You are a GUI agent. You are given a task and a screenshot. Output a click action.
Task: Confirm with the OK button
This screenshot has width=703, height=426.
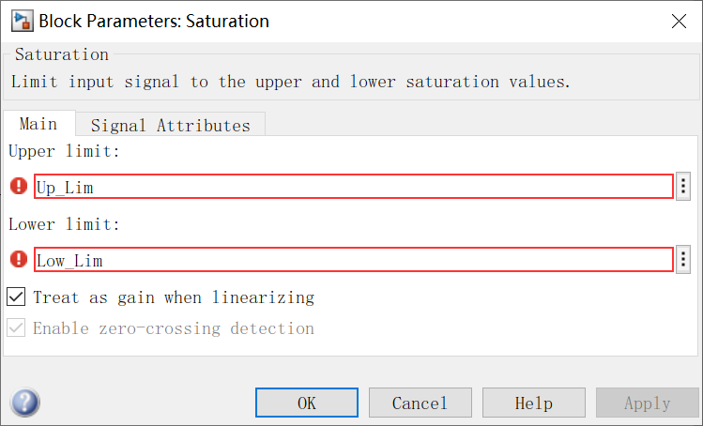coord(307,403)
